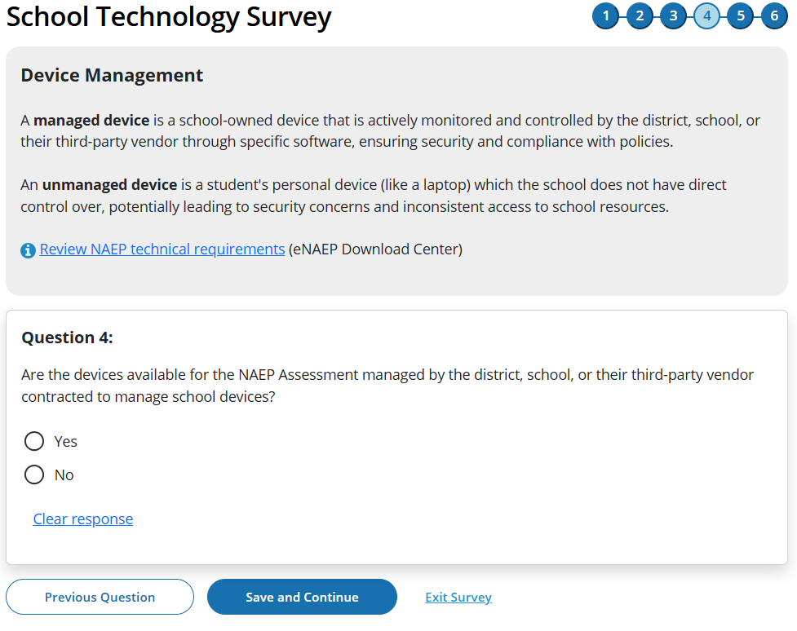Click the Device Management heading

point(113,75)
